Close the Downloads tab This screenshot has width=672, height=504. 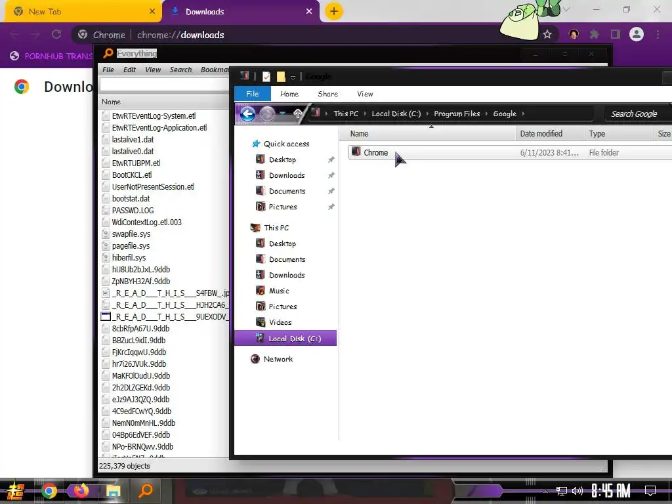click(x=309, y=12)
